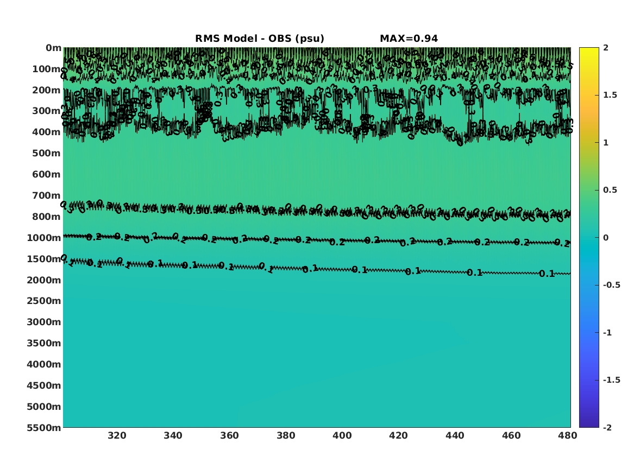Click the yellow top of the colorbar
This screenshot has height=475, width=634.
pyautogui.click(x=589, y=50)
